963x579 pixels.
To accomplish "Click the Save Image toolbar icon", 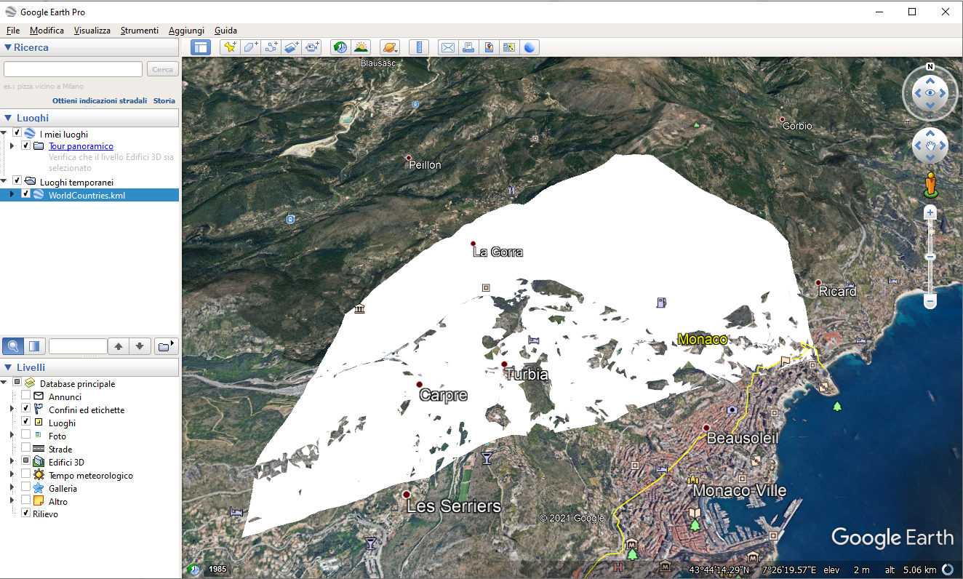I will pyautogui.click(x=489, y=47).
